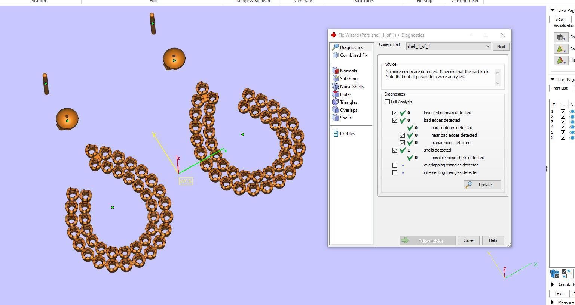Open the Current Part dropdown

coord(449,46)
